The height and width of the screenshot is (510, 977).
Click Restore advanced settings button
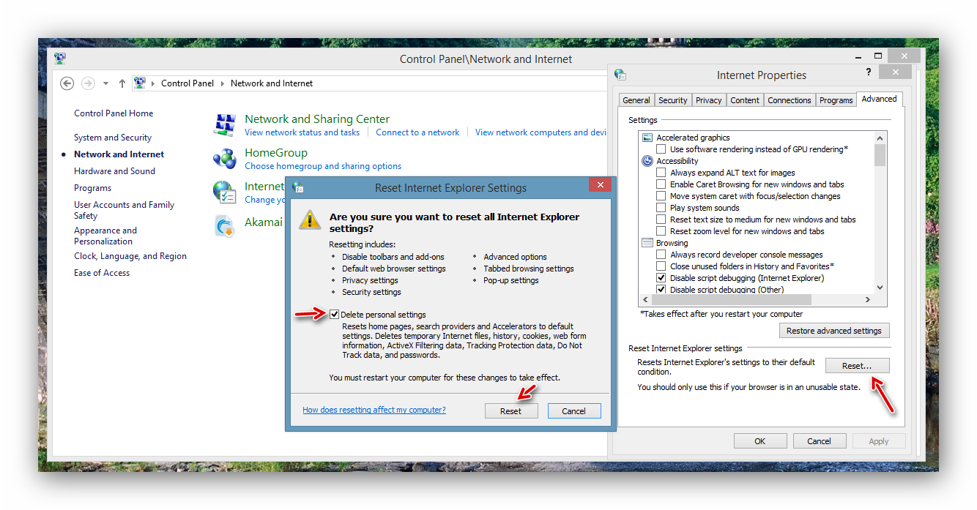(x=834, y=331)
